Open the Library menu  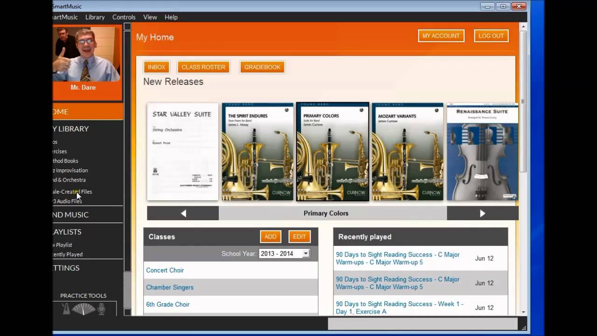click(x=95, y=17)
